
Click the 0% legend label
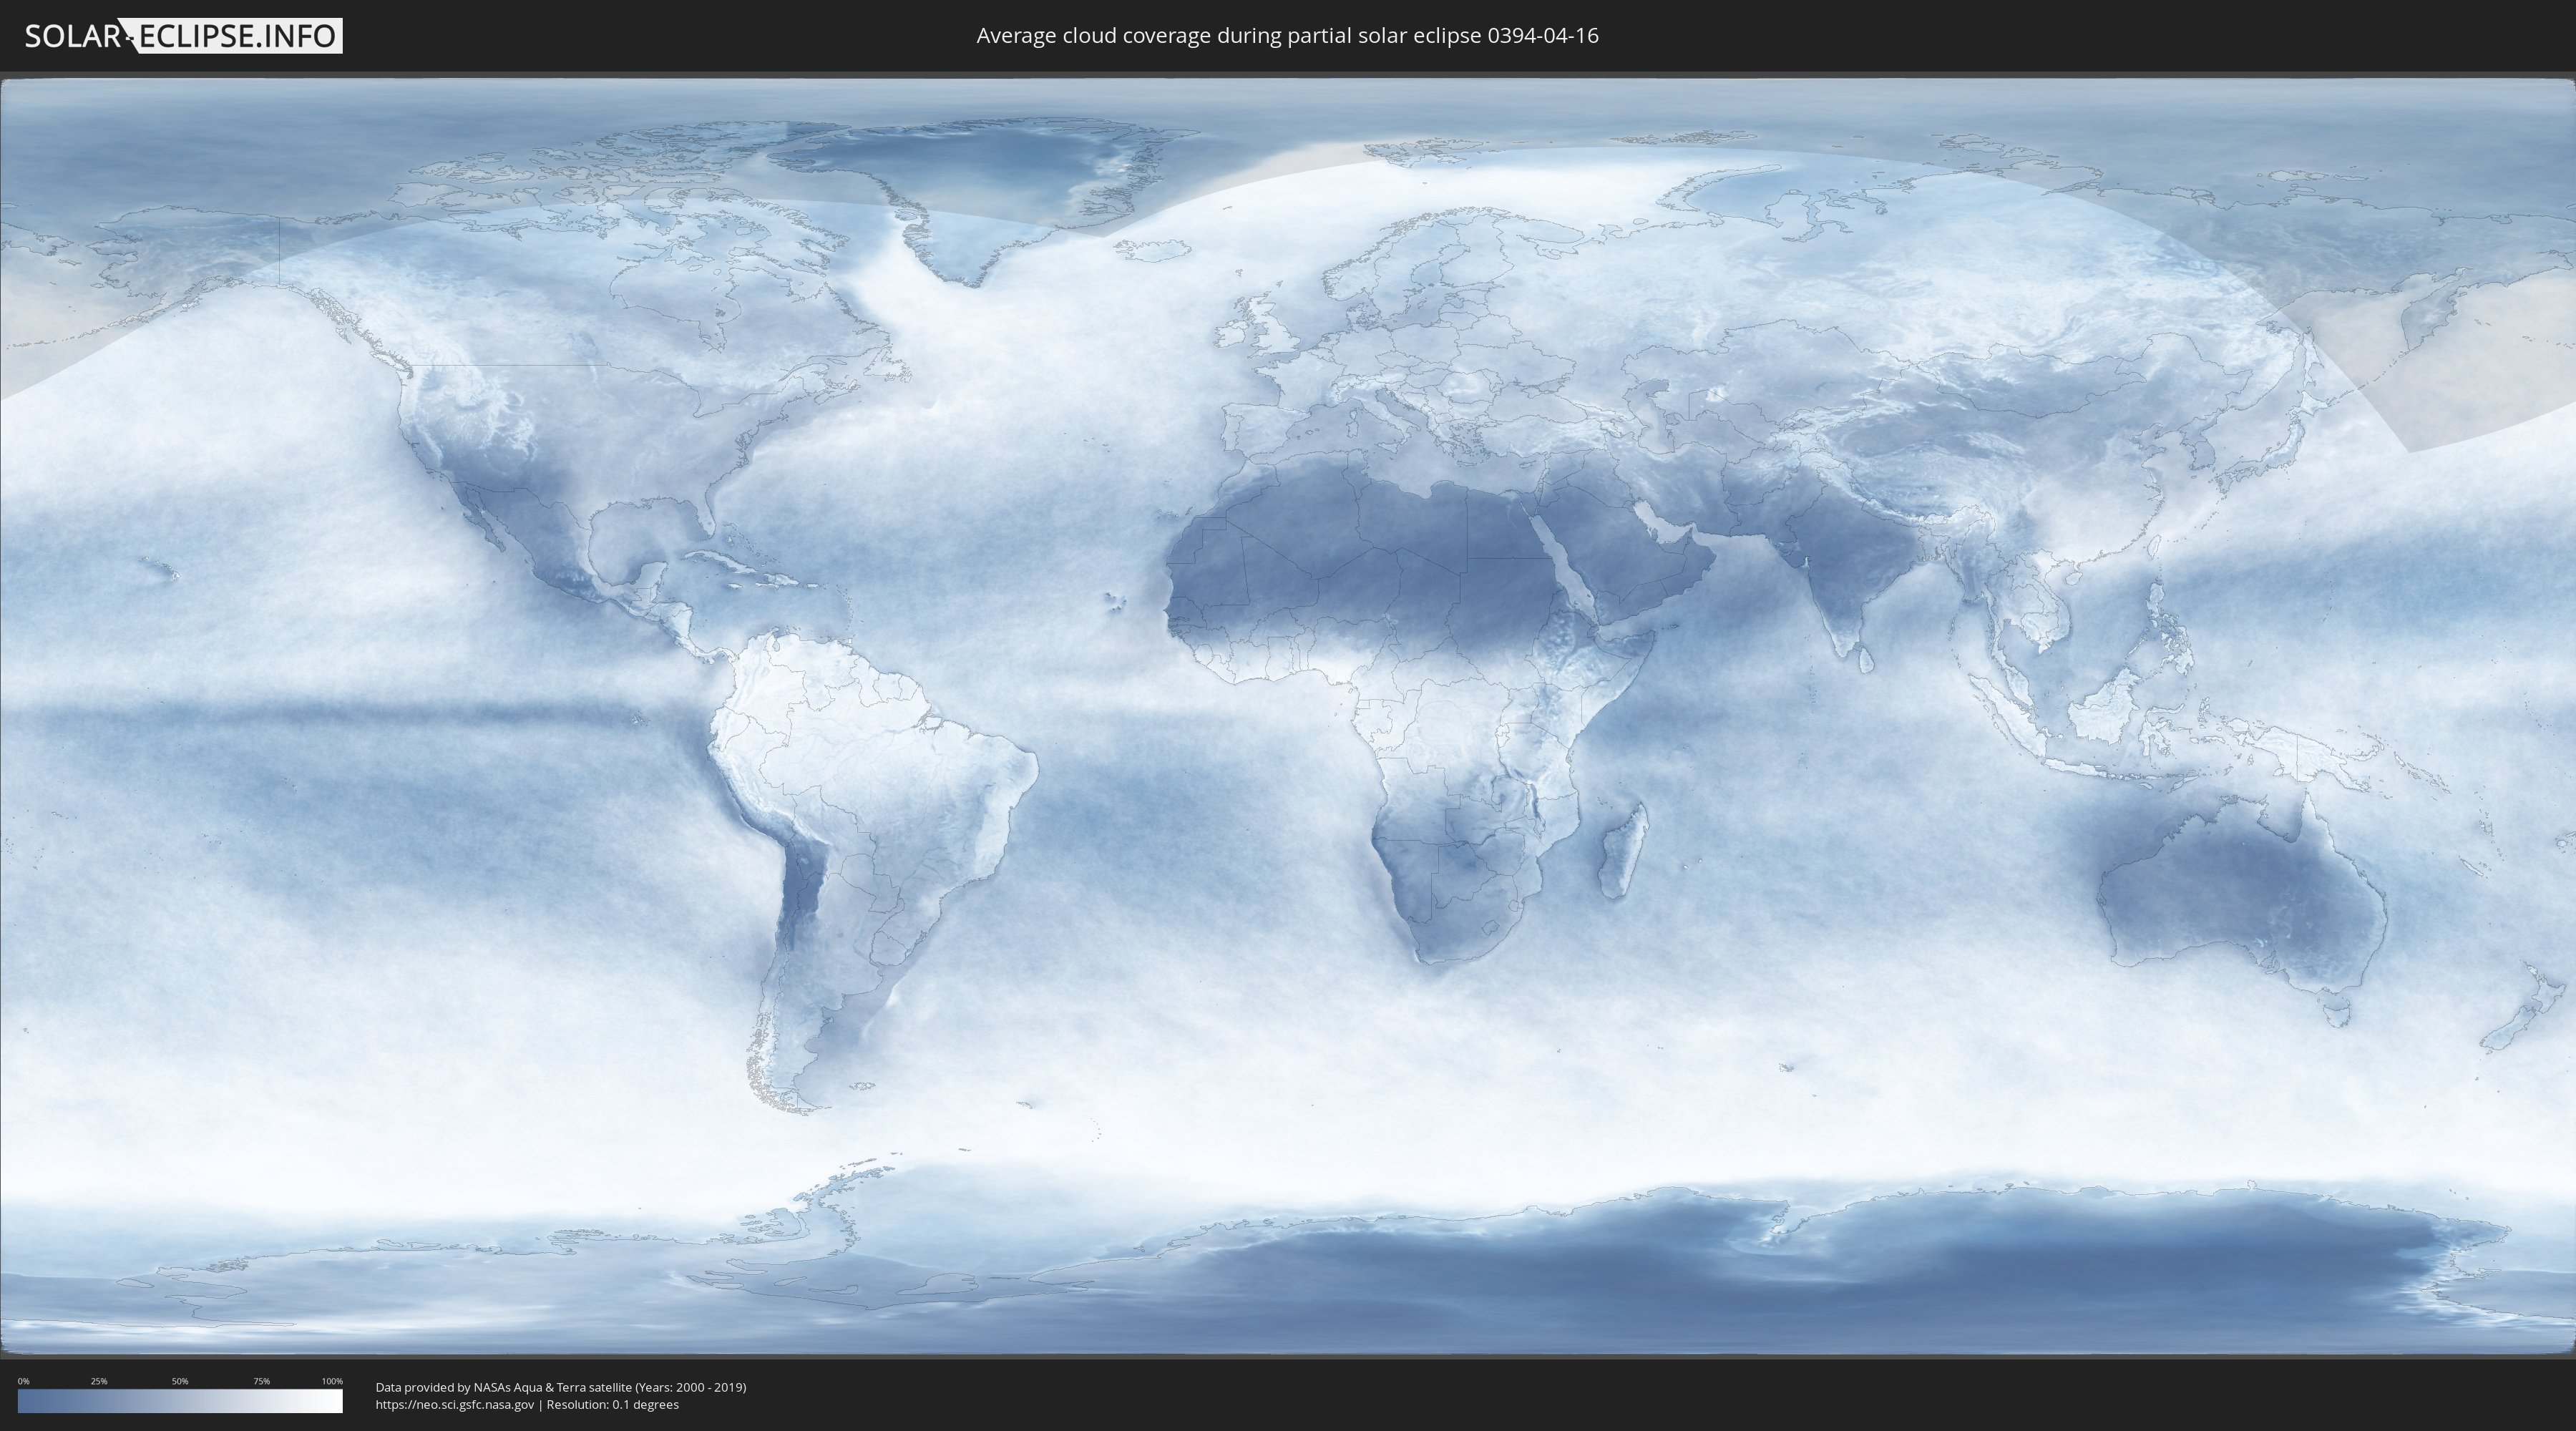point(23,1381)
